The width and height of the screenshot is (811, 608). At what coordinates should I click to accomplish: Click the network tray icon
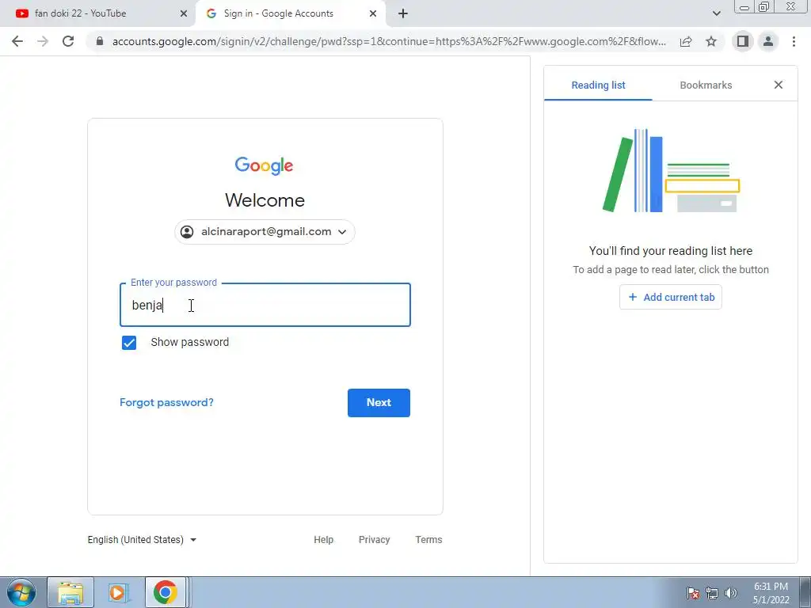pyautogui.click(x=712, y=593)
